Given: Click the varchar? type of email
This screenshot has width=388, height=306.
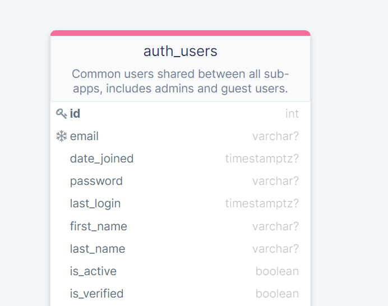Looking at the screenshot, I should tap(276, 136).
